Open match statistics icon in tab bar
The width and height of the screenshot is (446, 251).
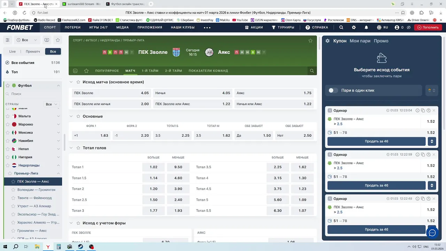tap(75, 71)
